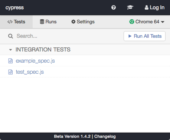Click the Log In link

coord(154,7)
